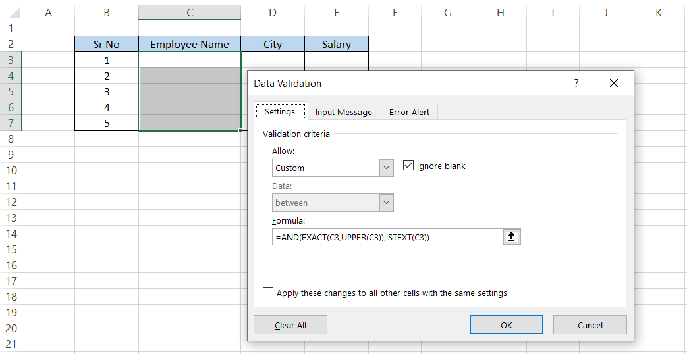Switch to the Input Message tab

[343, 112]
